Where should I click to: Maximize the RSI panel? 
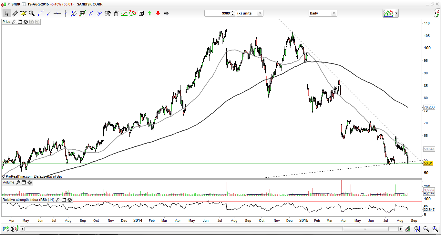(64, 200)
